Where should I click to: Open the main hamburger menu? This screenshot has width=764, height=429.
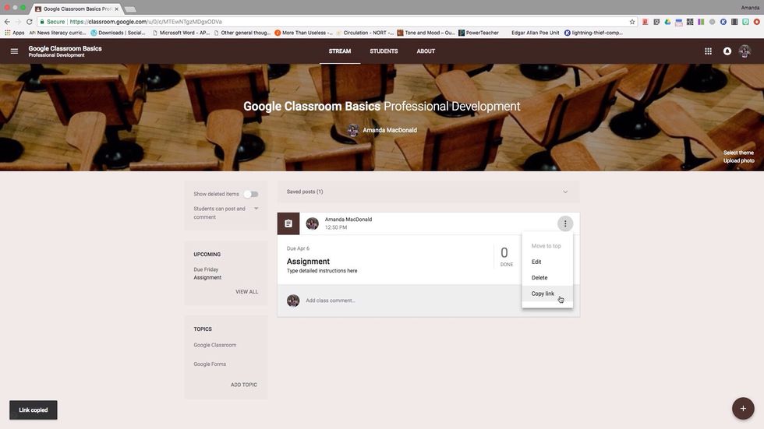pyautogui.click(x=14, y=51)
